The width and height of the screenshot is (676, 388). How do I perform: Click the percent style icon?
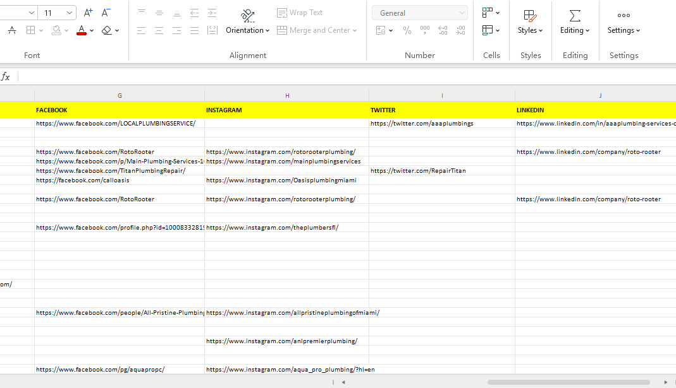(x=407, y=30)
